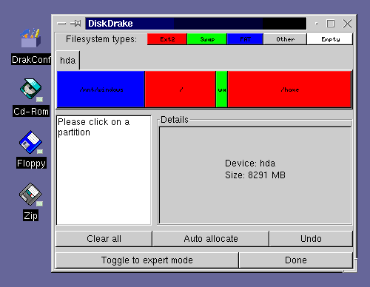Click the FAT filesystem type button

pyautogui.click(x=245, y=39)
